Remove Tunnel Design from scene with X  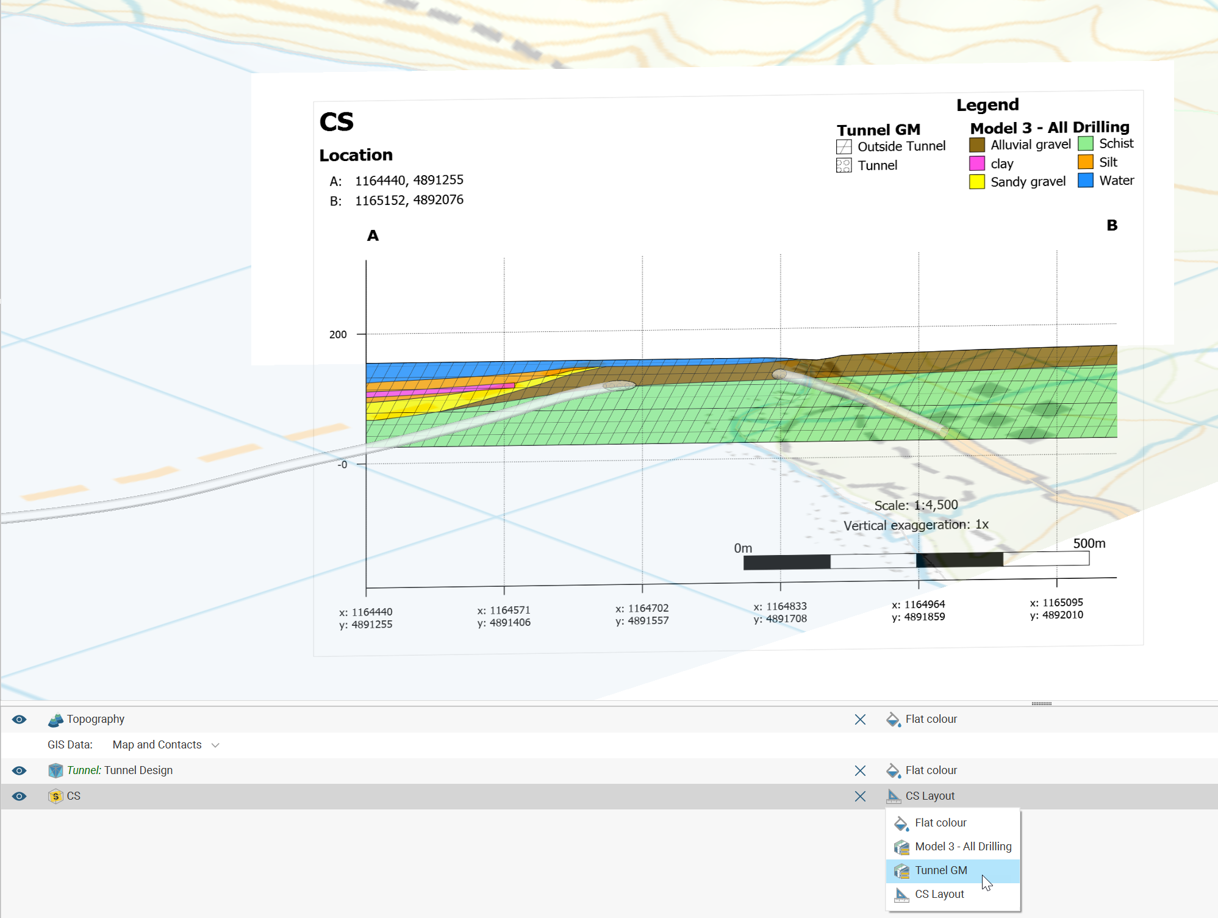pyautogui.click(x=860, y=771)
